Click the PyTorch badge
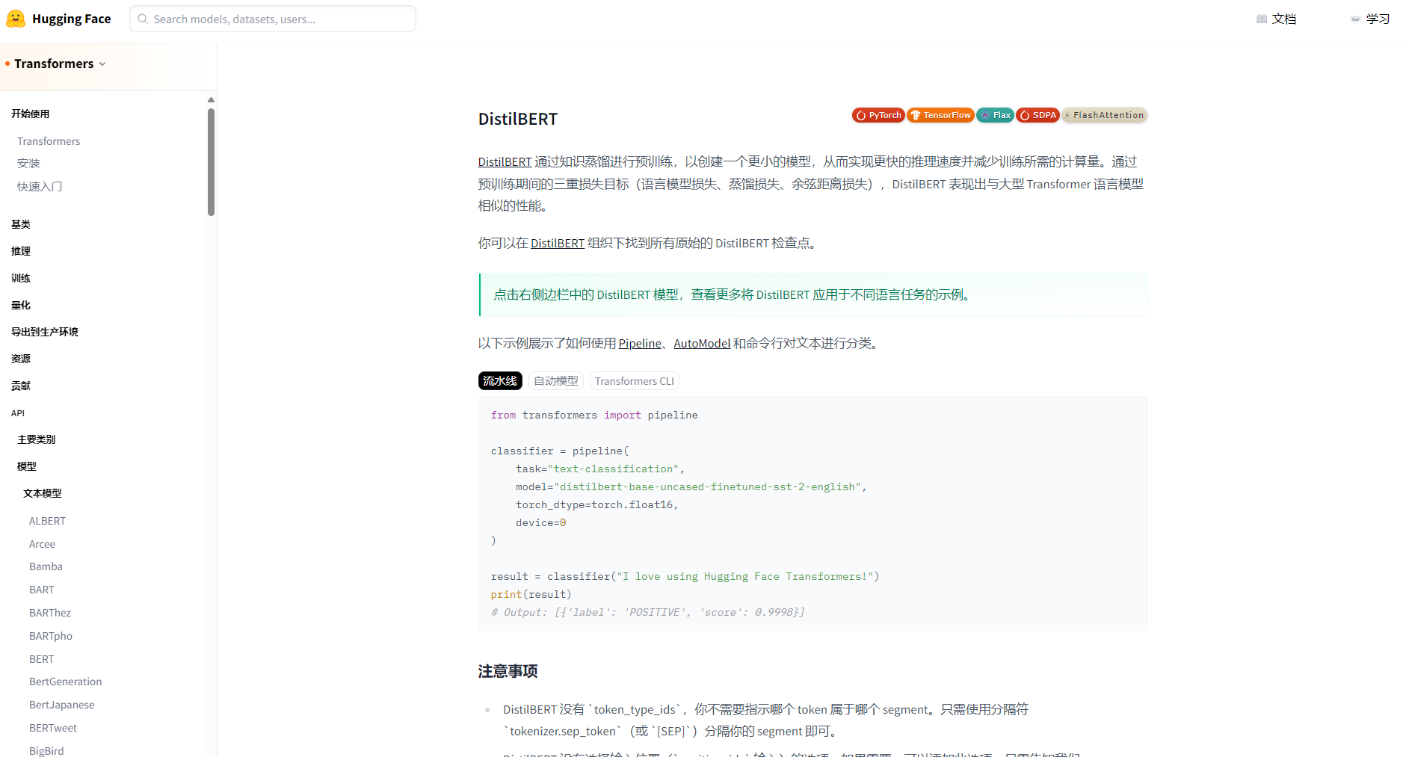 [x=878, y=115]
